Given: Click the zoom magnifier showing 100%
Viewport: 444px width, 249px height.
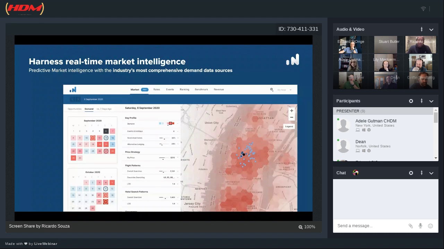Looking at the screenshot, I should [x=300, y=227].
